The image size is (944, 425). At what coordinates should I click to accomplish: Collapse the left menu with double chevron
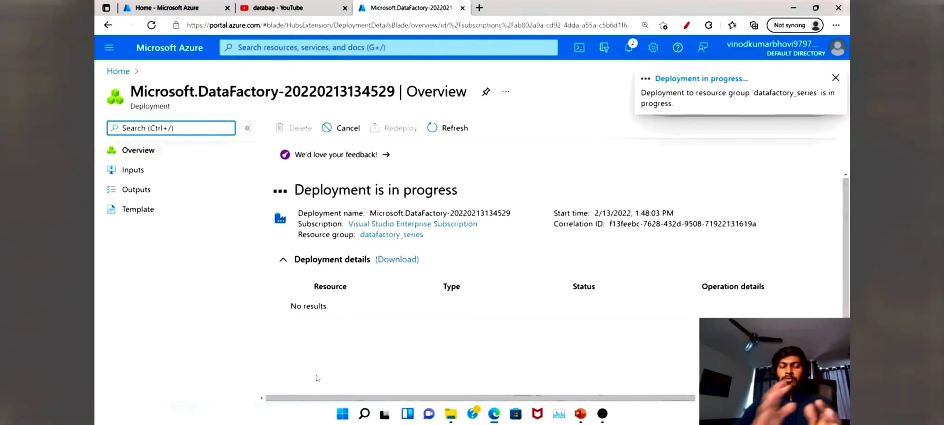coord(248,128)
